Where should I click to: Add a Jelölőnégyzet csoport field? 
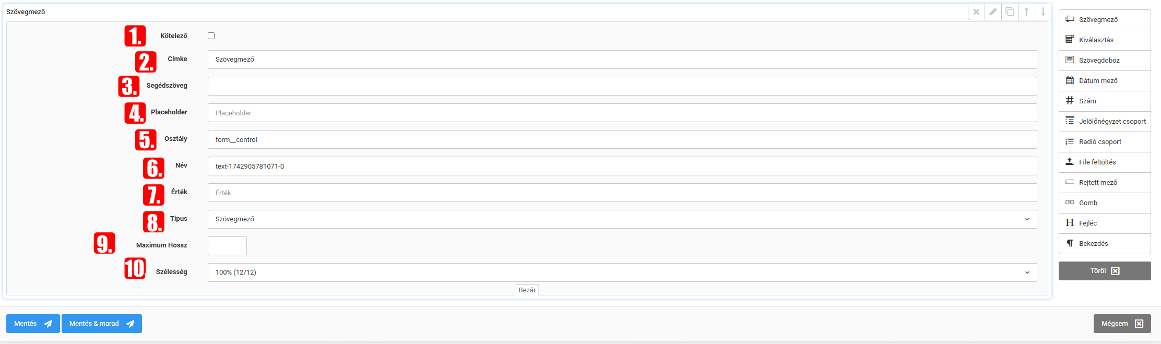[x=1104, y=122]
